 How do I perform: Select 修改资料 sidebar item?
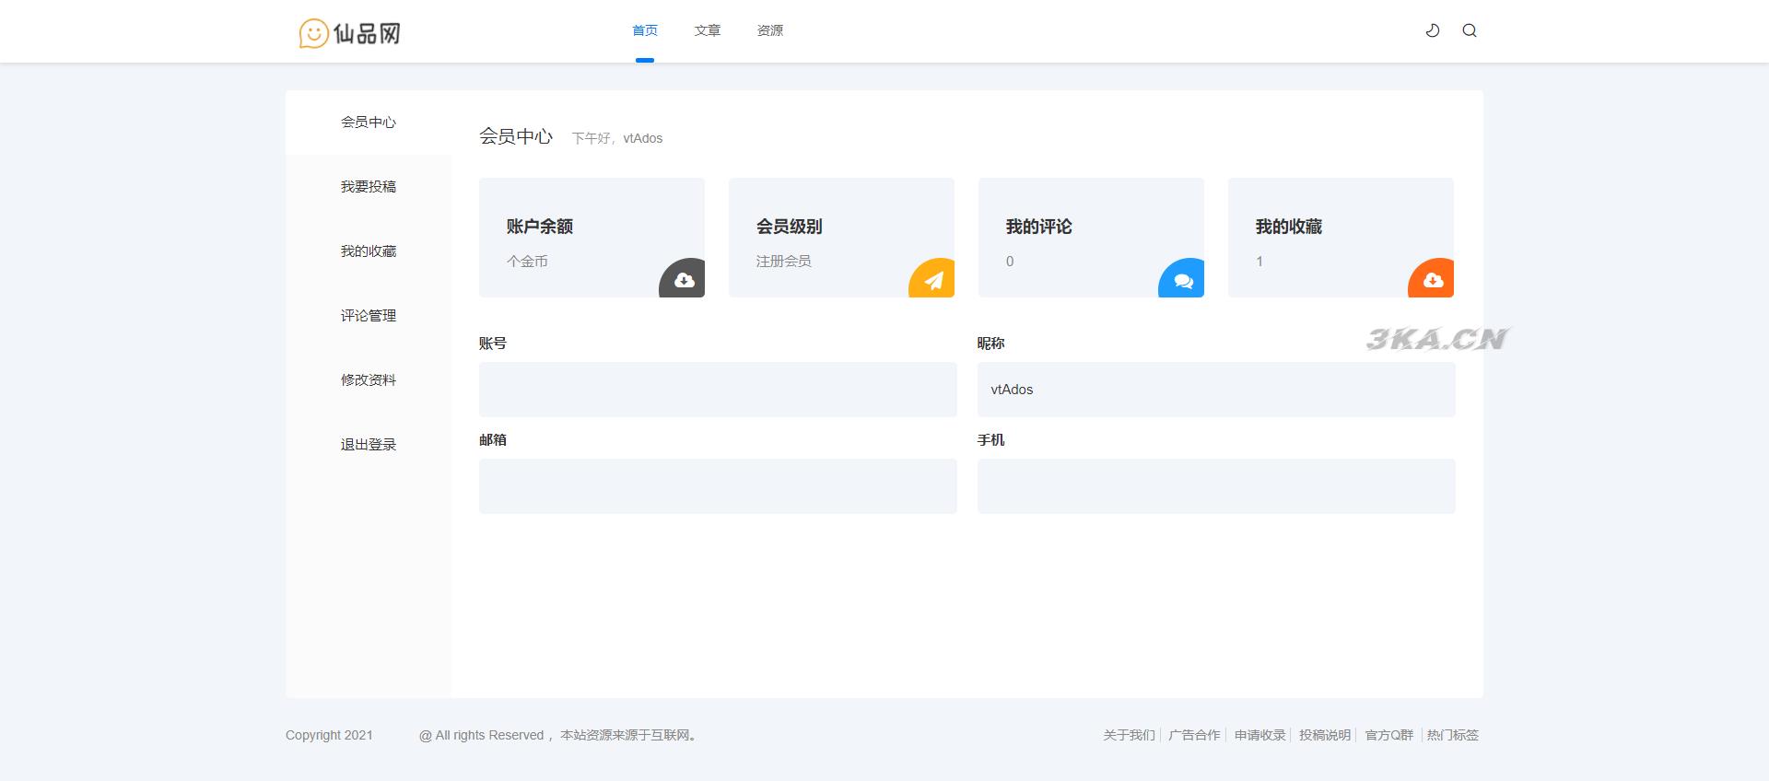tap(369, 380)
